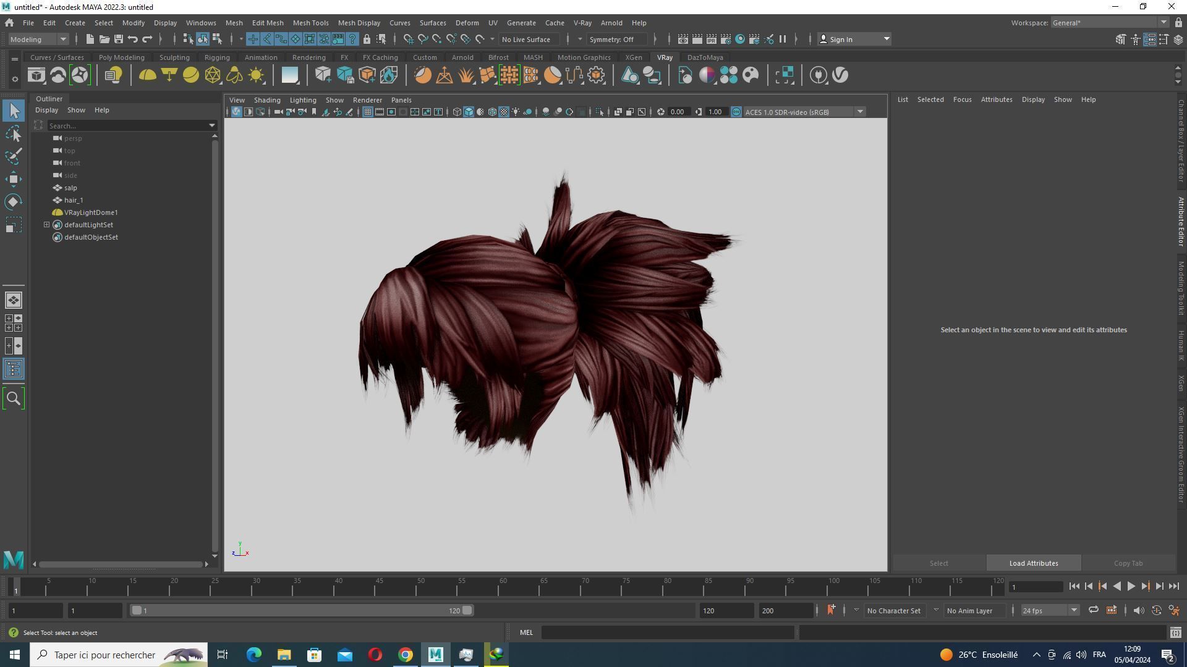Click the VRay sphere light shelf icon
The width and height of the screenshot is (1187, 667).
click(x=191, y=75)
